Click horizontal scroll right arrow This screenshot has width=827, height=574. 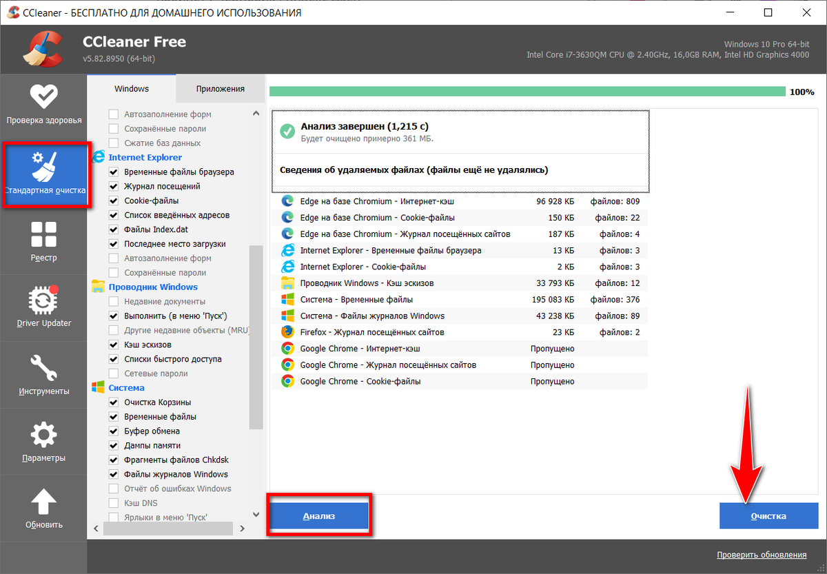[242, 529]
